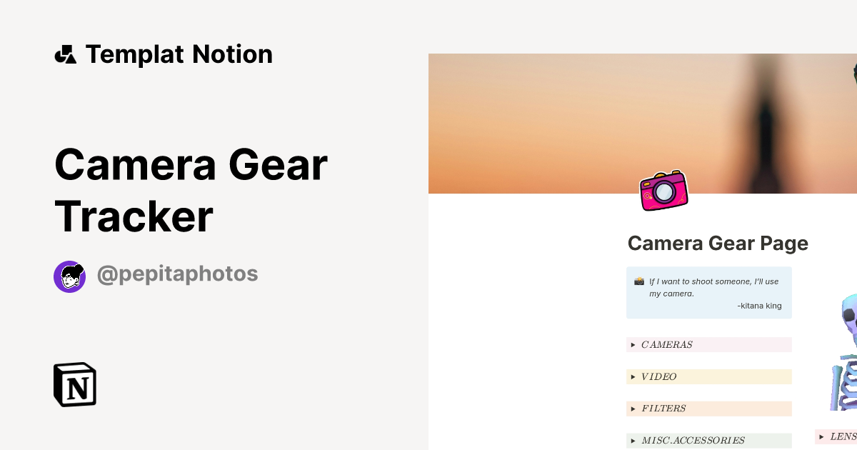This screenshot has height=450, width=857.
Task: Open the @pepitaphotos profile link
Action: (177, 274)
